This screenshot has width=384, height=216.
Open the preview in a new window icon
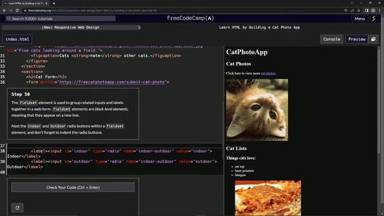[x=373, y=39]
